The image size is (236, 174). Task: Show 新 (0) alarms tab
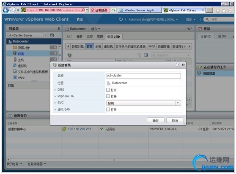click(222, 36)
